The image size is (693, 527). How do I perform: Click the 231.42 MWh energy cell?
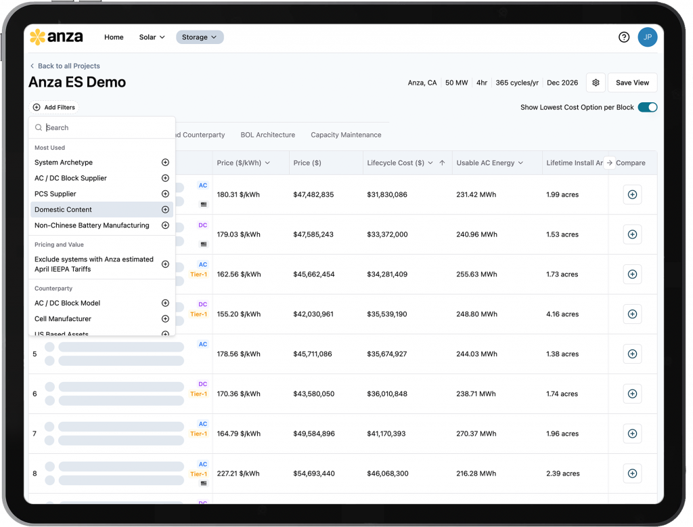coord(476,194)
